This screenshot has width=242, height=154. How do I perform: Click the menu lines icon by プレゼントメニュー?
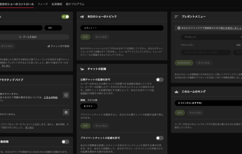click(177, 16)
